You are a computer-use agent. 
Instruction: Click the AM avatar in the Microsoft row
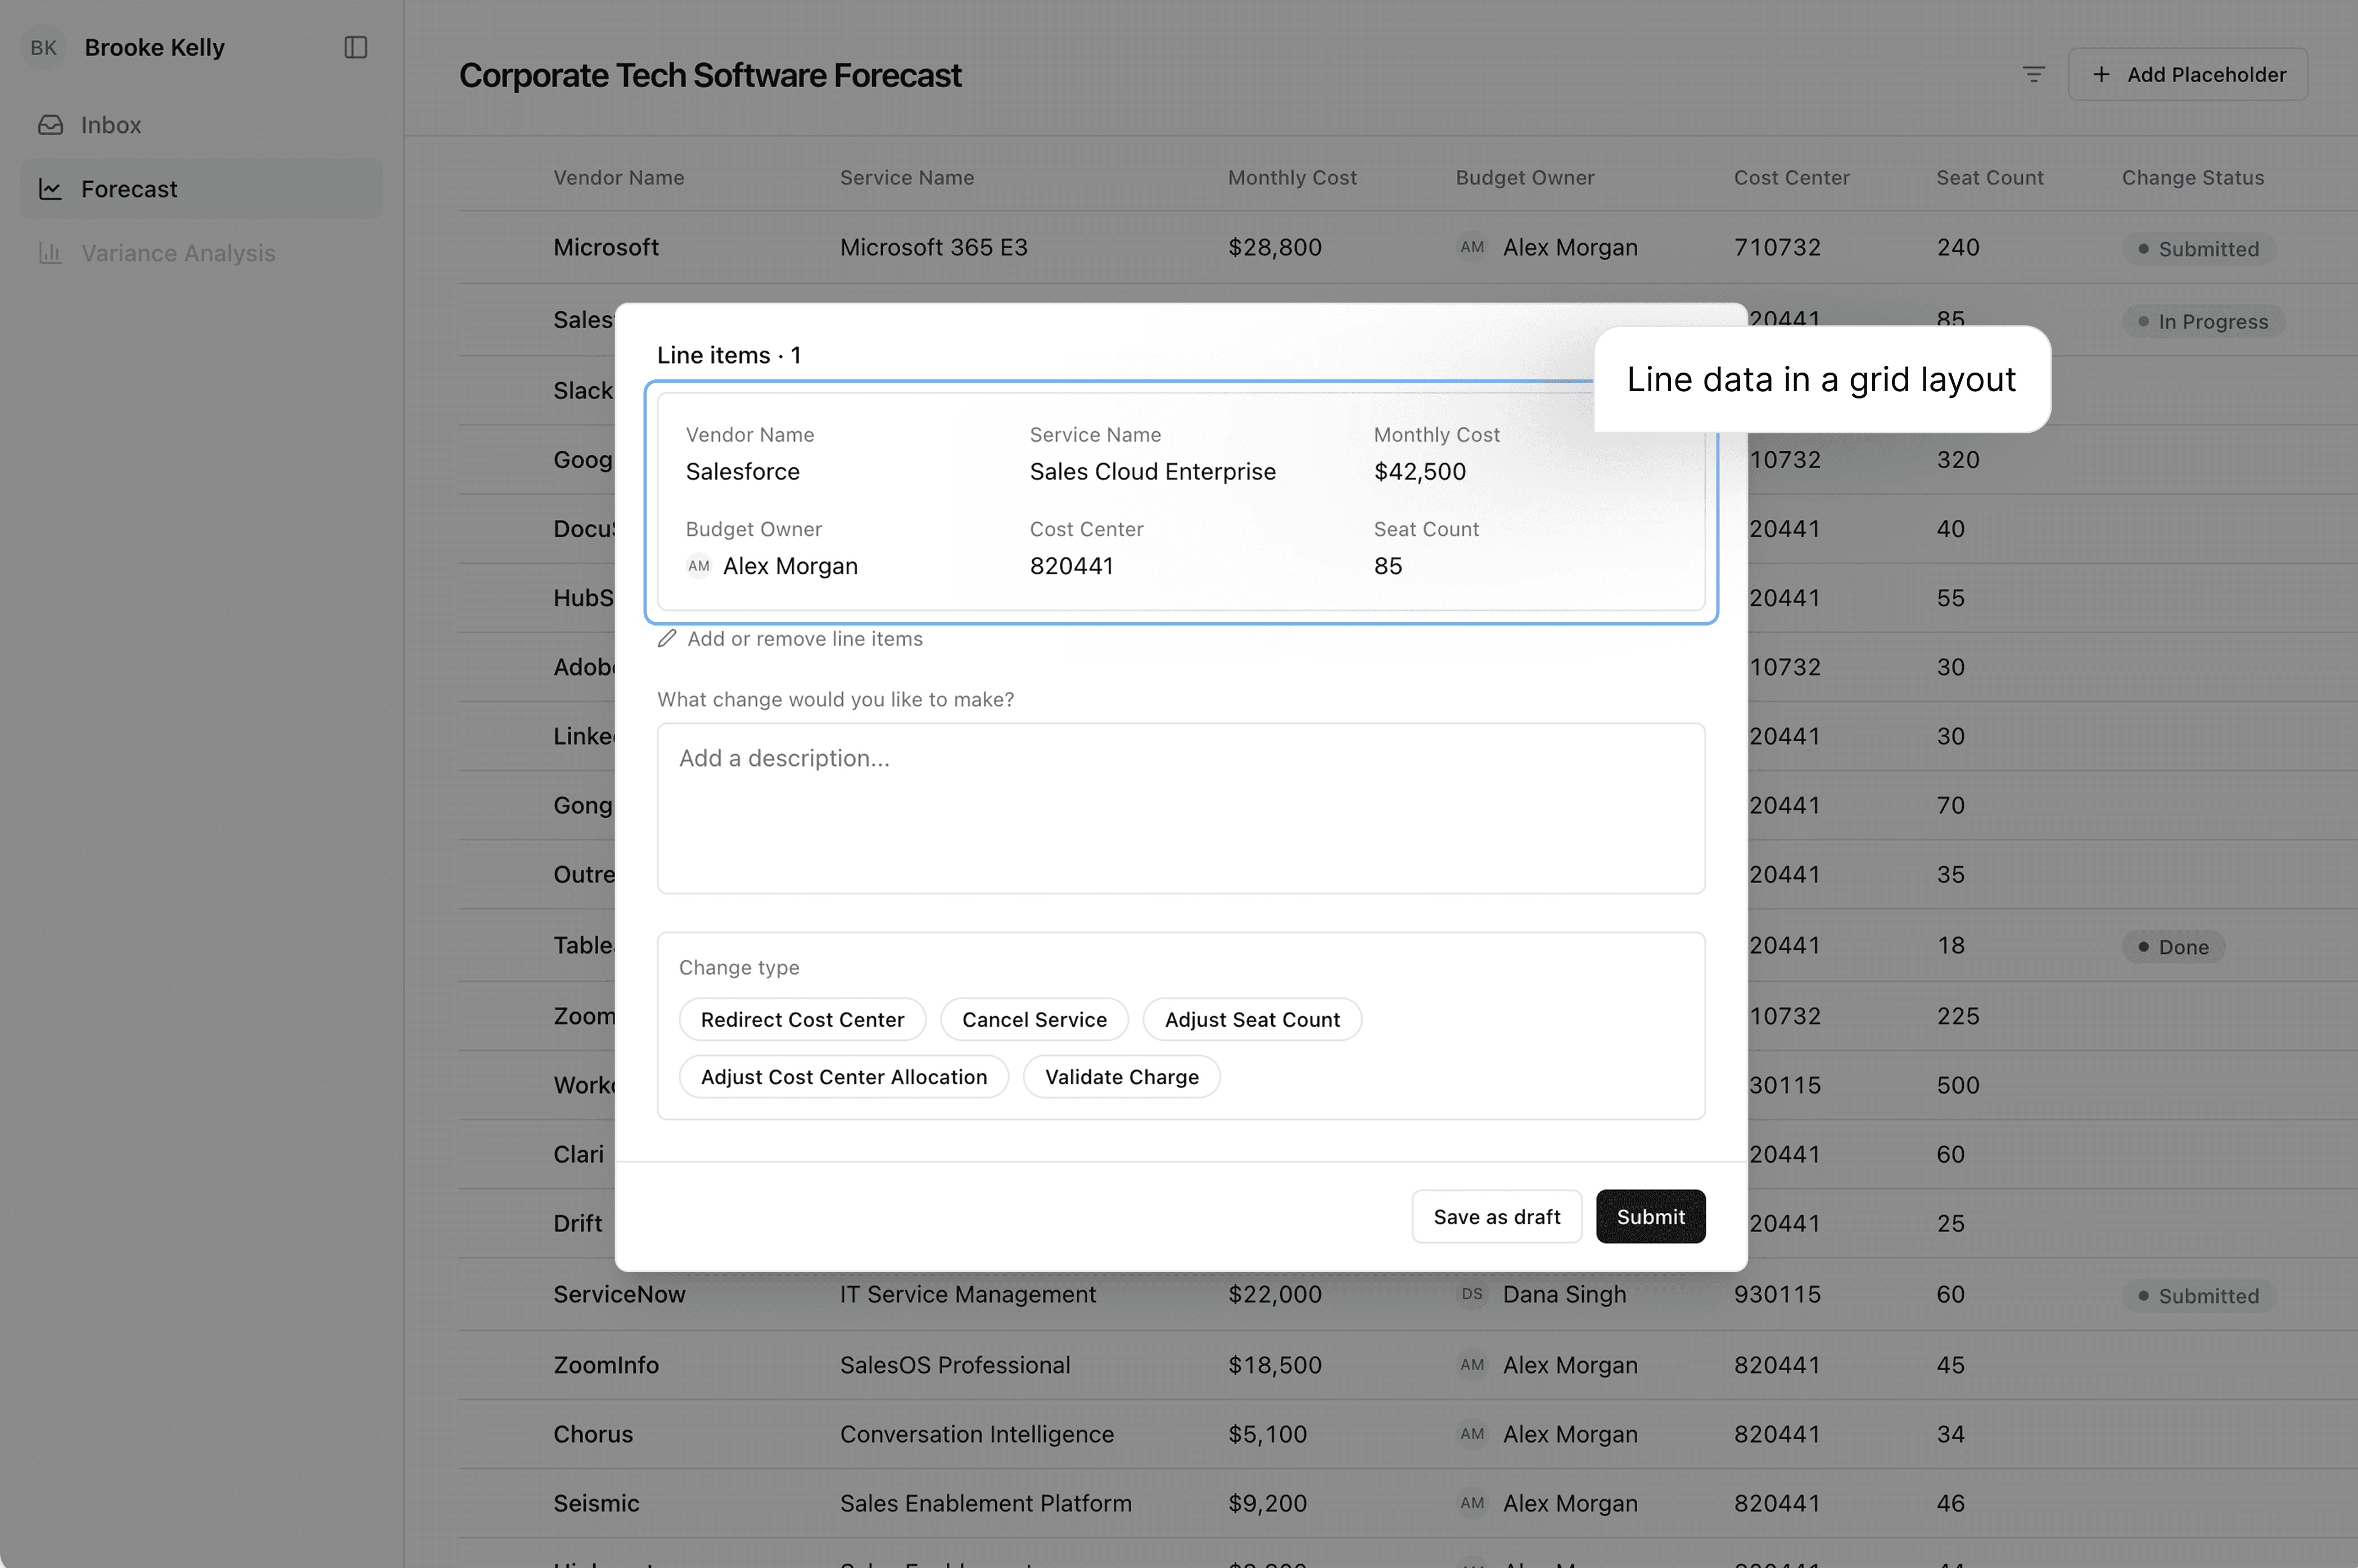1471,247
